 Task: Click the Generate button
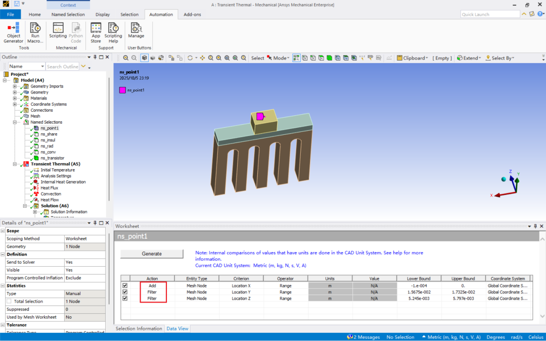[152, 254]
